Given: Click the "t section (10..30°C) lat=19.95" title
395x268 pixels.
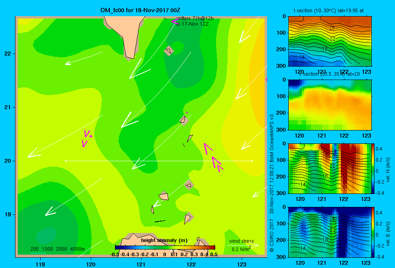Looking at the screenshot, I should coord(329,11).
